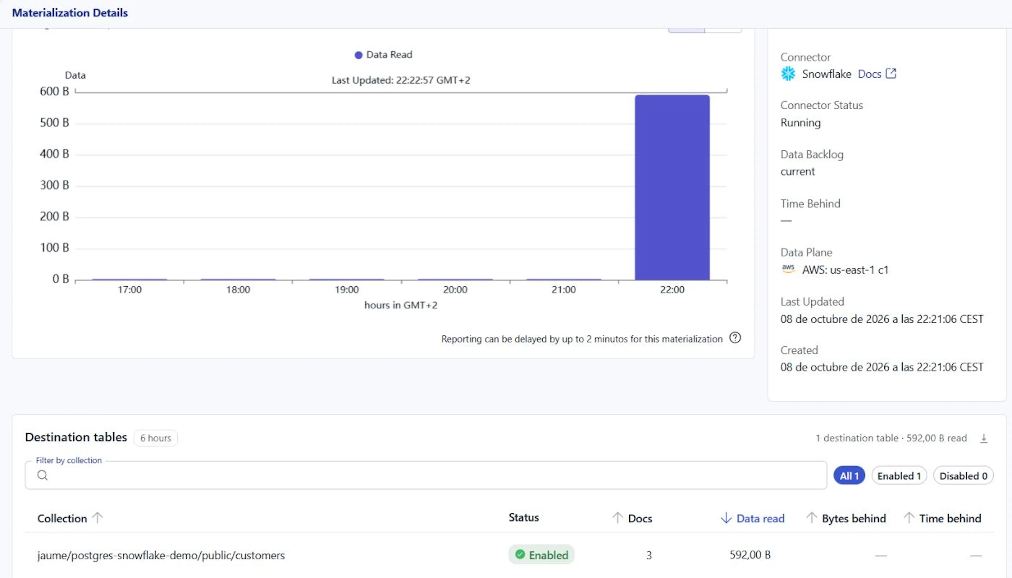
Task: Sort by Time behind column
Action: [x=909, y=518]
